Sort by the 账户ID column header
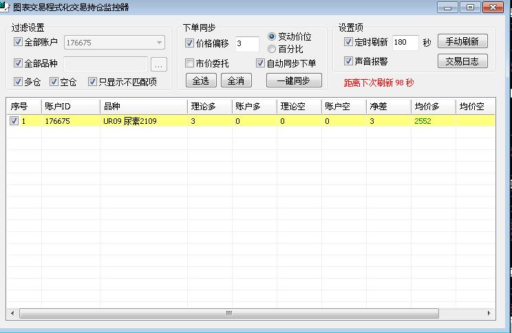The width and height of the screenshot is (512, 333). tap(70, 107)
